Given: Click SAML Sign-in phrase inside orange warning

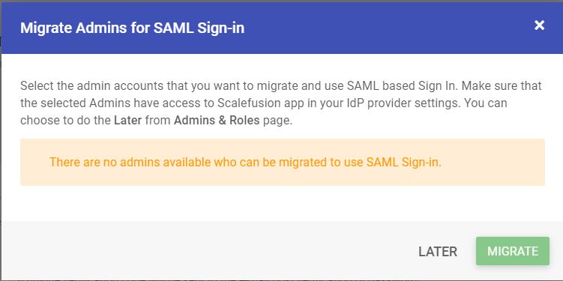Looking at the screenshot, I should (403, 162).
